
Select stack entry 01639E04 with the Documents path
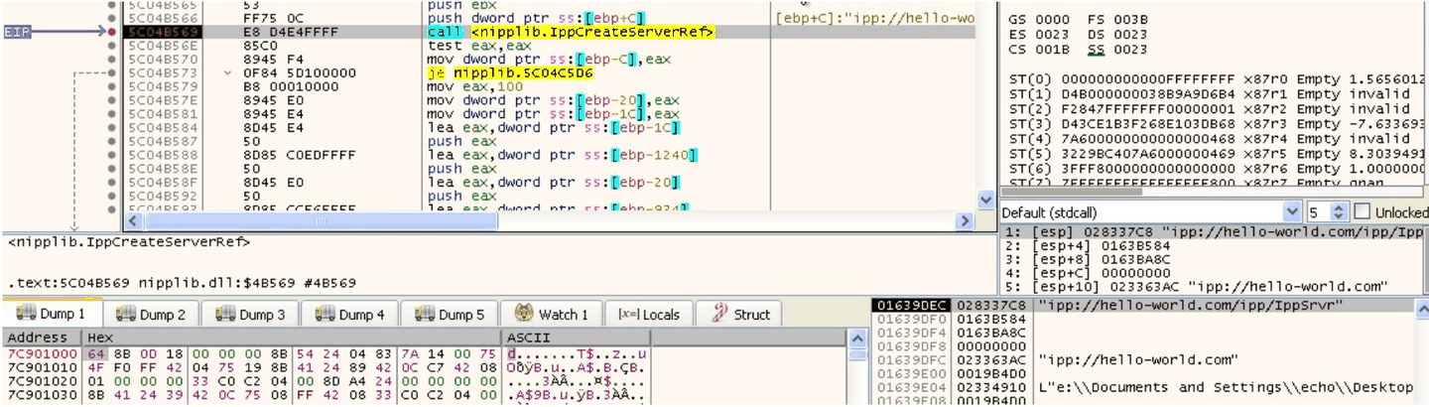tap(1141, 387)
